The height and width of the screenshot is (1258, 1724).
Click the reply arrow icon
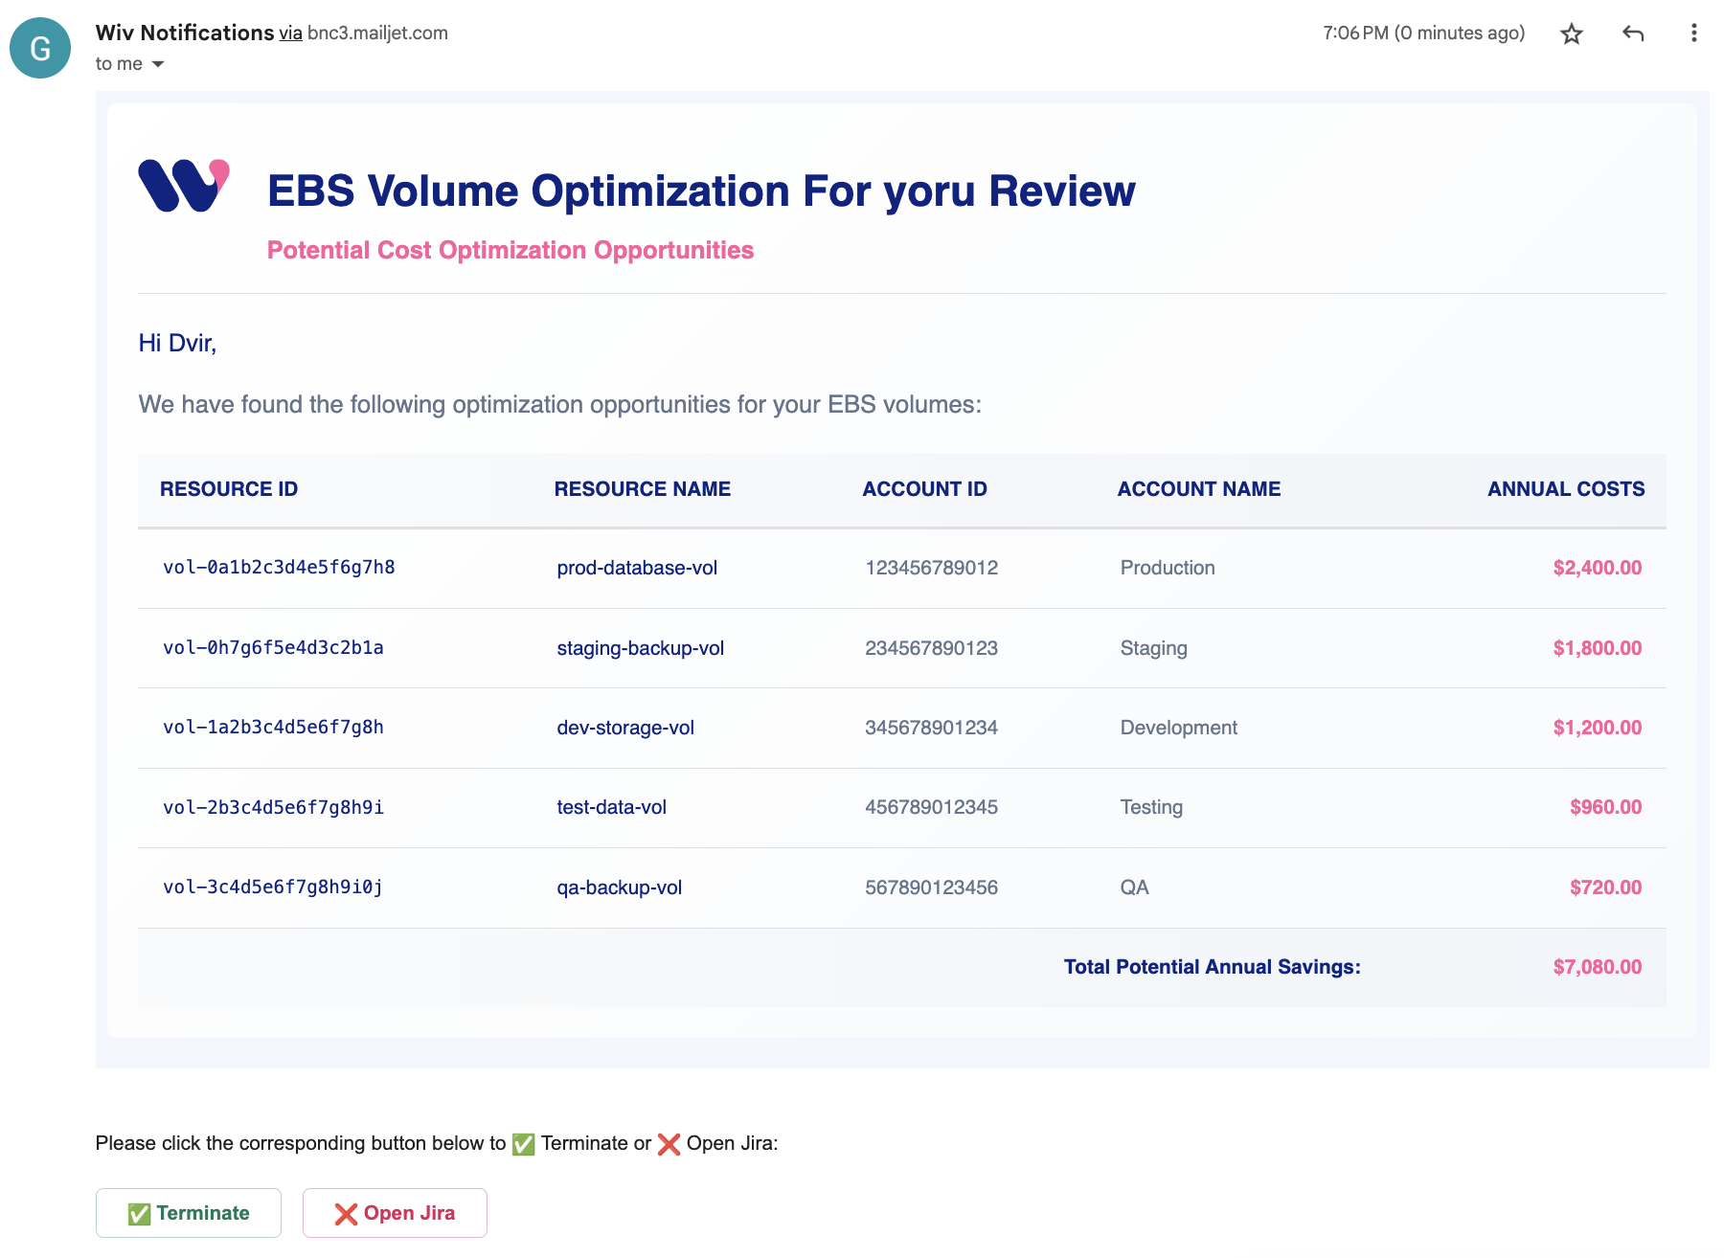1633,34
